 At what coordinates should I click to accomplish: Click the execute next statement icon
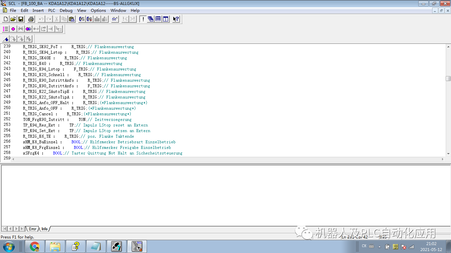44,29
